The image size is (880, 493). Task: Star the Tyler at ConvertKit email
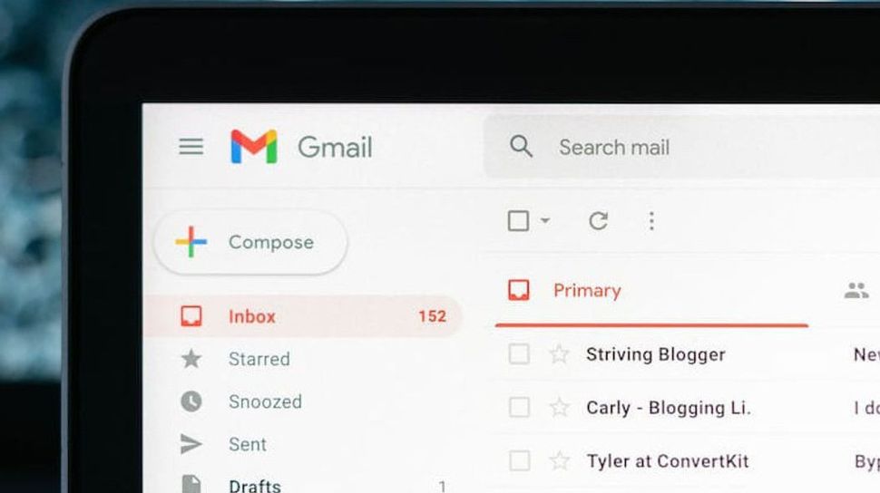point(559,461)
